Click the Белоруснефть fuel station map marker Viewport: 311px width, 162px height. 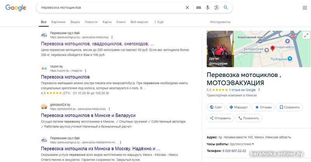tap(287, 41)
